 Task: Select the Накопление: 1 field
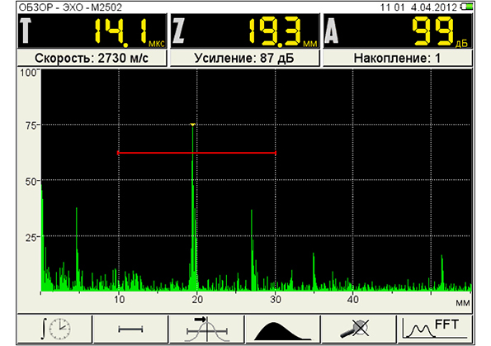[x=398, y=58]
